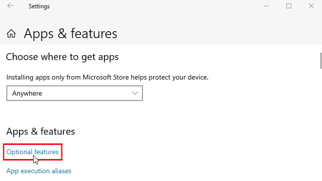This screenshot has height=181, width=322.
Task: Click the 'Installing apps only from Microsoft Store' description
Action: (107, 78)
